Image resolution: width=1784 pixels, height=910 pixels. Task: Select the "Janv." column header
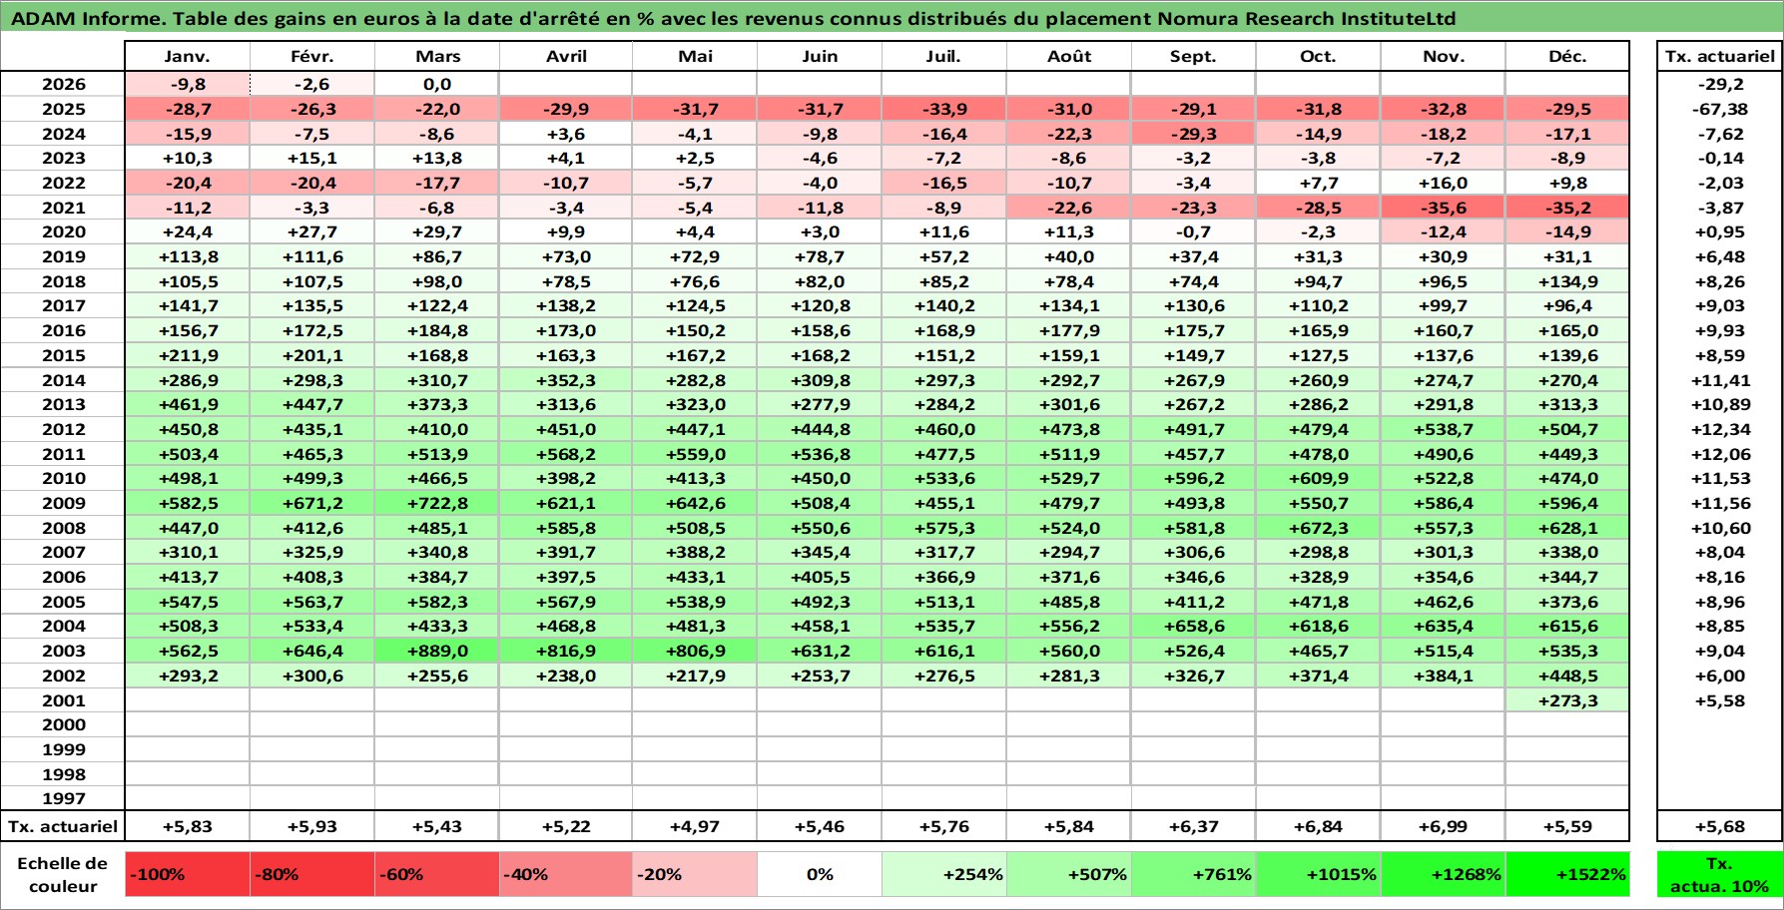[x=188, y=56]
